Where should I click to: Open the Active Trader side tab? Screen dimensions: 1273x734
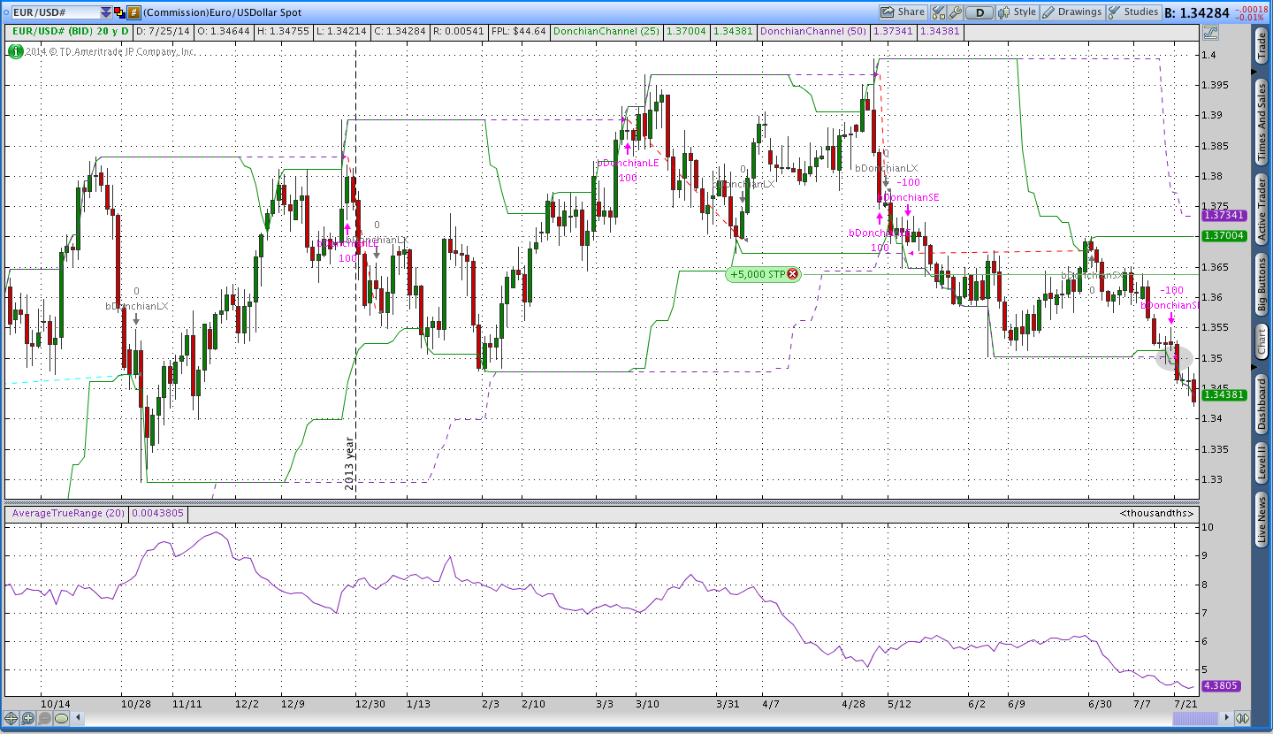1262,208
